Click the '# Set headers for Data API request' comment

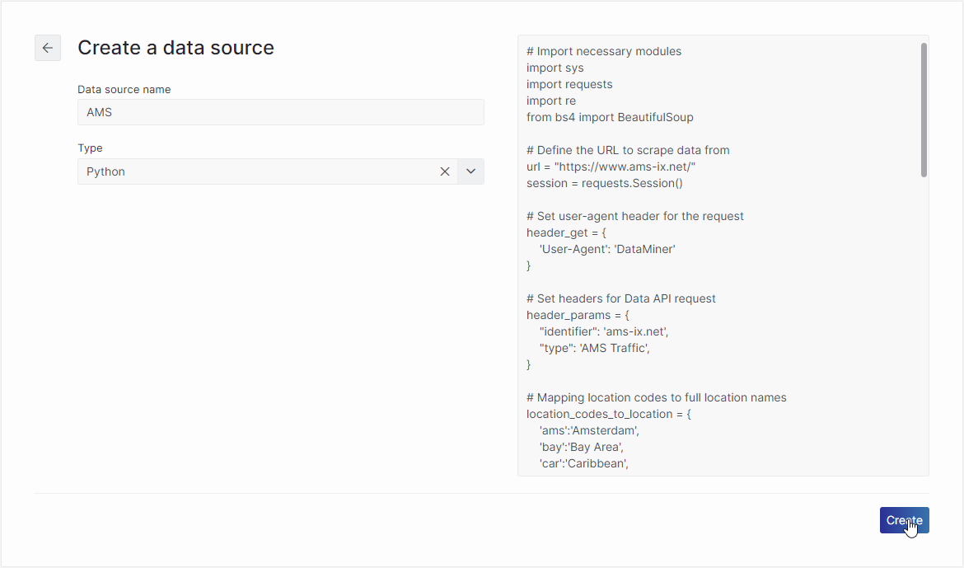click(621, 298)
